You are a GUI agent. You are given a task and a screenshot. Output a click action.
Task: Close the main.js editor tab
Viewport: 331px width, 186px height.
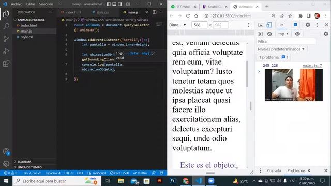(x=147, y=12)
